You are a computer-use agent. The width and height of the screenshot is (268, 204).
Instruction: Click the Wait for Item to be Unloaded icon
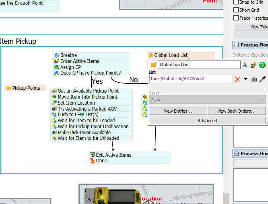54,138
